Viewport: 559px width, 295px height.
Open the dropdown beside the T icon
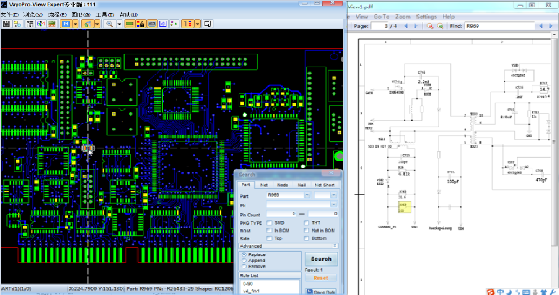click(198, 24)
